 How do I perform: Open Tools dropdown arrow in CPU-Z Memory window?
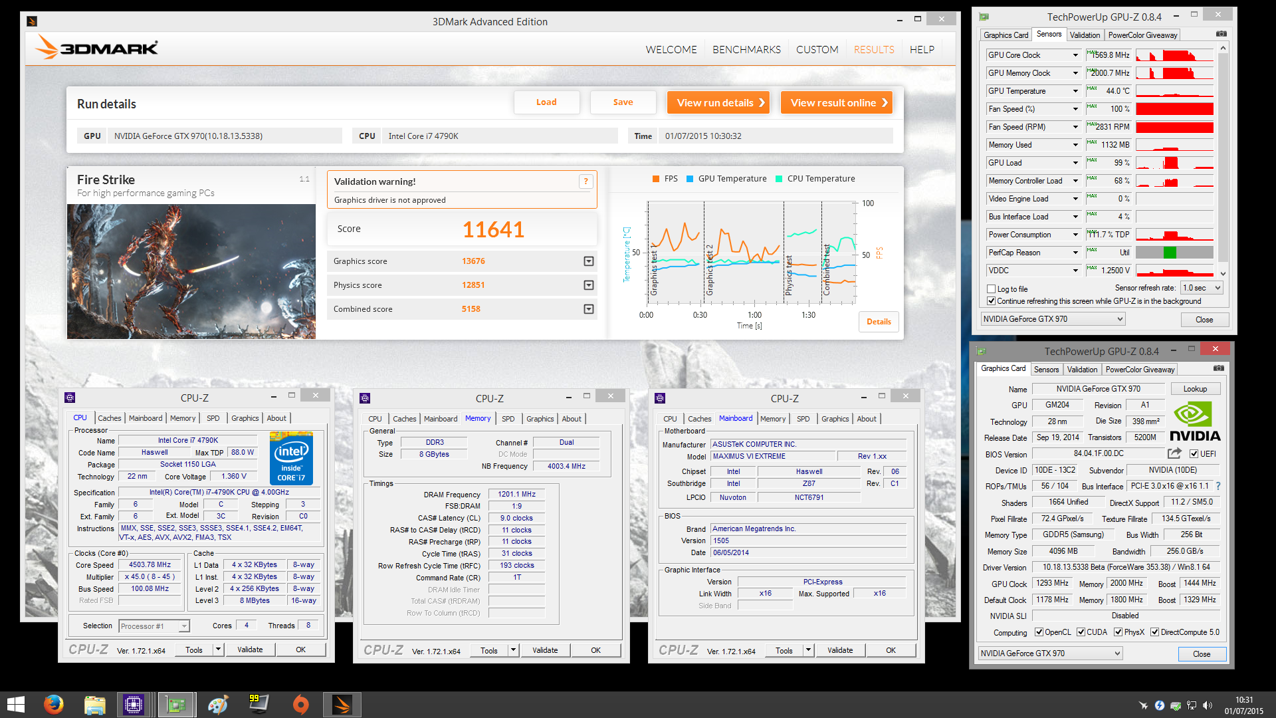tap(513, 650)
